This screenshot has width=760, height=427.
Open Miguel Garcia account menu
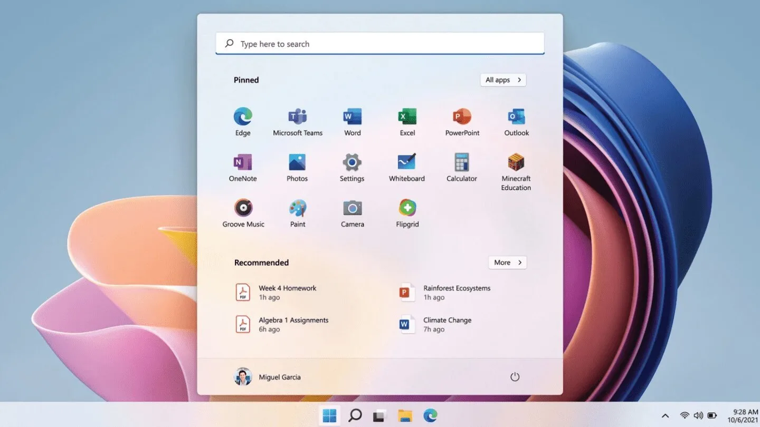pyautogui.click(x=268, y=377)
